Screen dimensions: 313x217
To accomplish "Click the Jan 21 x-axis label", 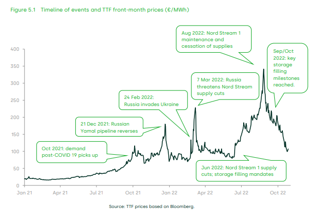I will [x=24, y=191].
